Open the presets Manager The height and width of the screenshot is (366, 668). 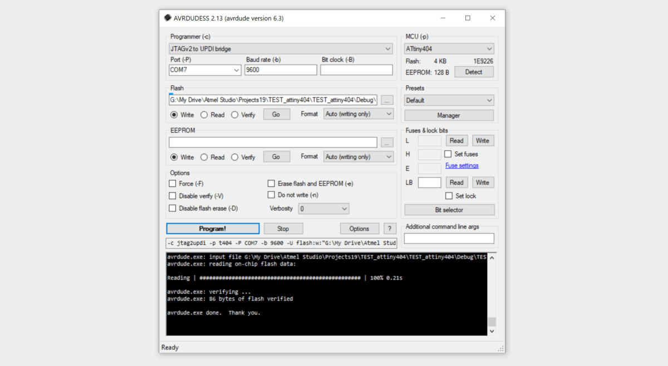coord(449,115)
